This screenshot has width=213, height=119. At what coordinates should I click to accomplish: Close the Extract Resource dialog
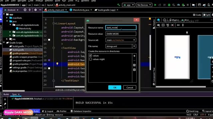click(136, 20)
